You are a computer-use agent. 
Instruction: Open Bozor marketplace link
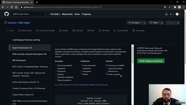77,14
